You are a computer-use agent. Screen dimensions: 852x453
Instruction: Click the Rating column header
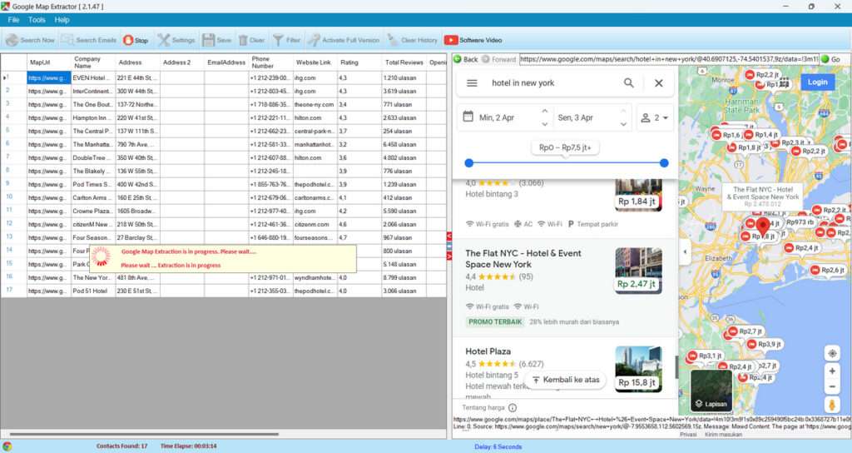[359, 62]
